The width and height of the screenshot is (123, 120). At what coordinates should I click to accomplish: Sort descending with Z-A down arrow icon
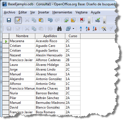(95, 29)
